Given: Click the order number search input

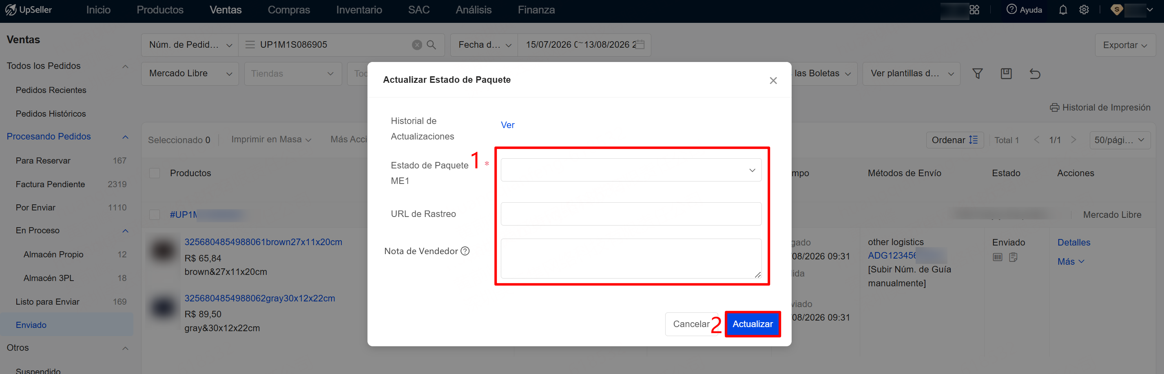Looking at the screenshot, I should click(334, 45).
